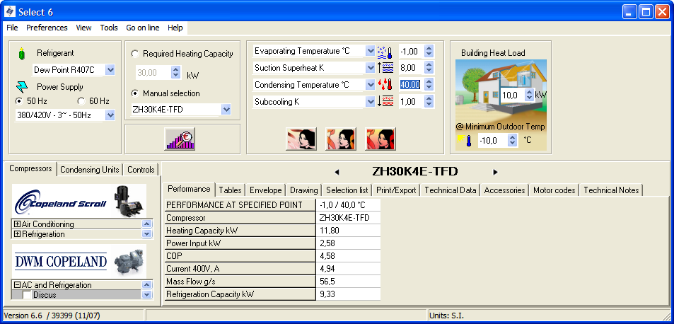The image size is (674, 324).
Task: Increase the Evaporating Temperature value
Action: 429,48
